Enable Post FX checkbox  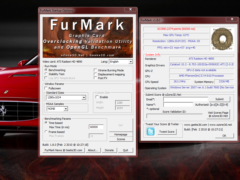point(95,78)
